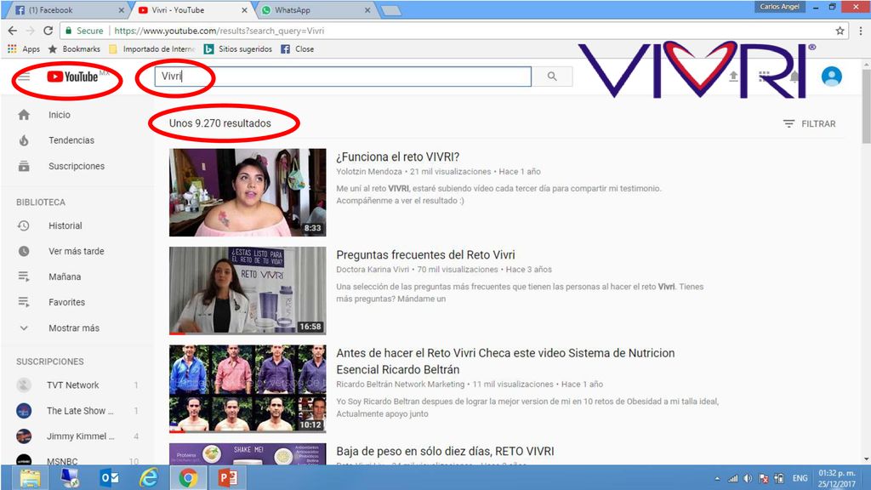This screenshot has width=871, height=490.
Task: Visit Doctora Karina Vivri channel
Action: pyautogui.click(x=373, y=270)
